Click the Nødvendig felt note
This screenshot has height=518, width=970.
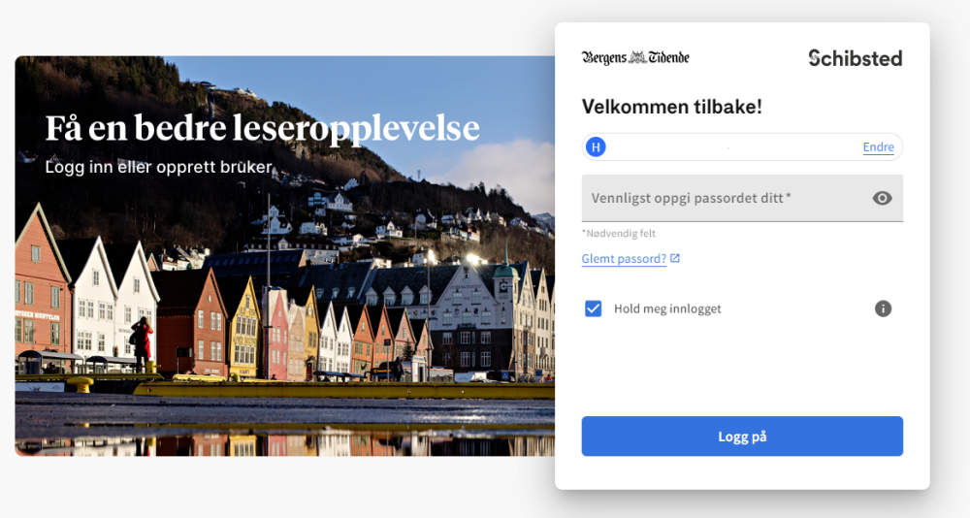coord(619,234)
